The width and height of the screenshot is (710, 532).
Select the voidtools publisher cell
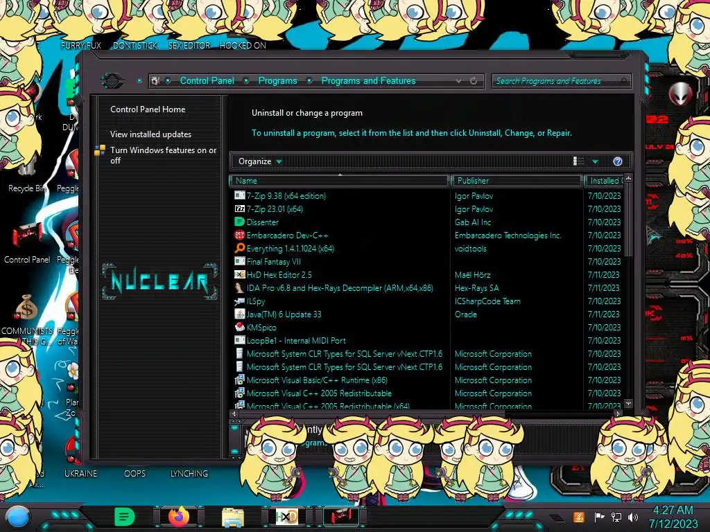pos(471,249)
